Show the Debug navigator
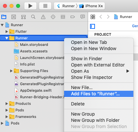138x132 pixels. click(x=63, y=17)
